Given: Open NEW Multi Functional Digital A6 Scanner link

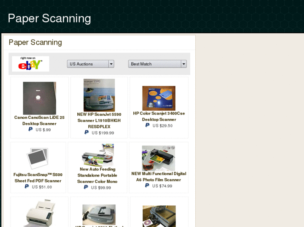Looking at the screenshot, I should click(159, 177).
